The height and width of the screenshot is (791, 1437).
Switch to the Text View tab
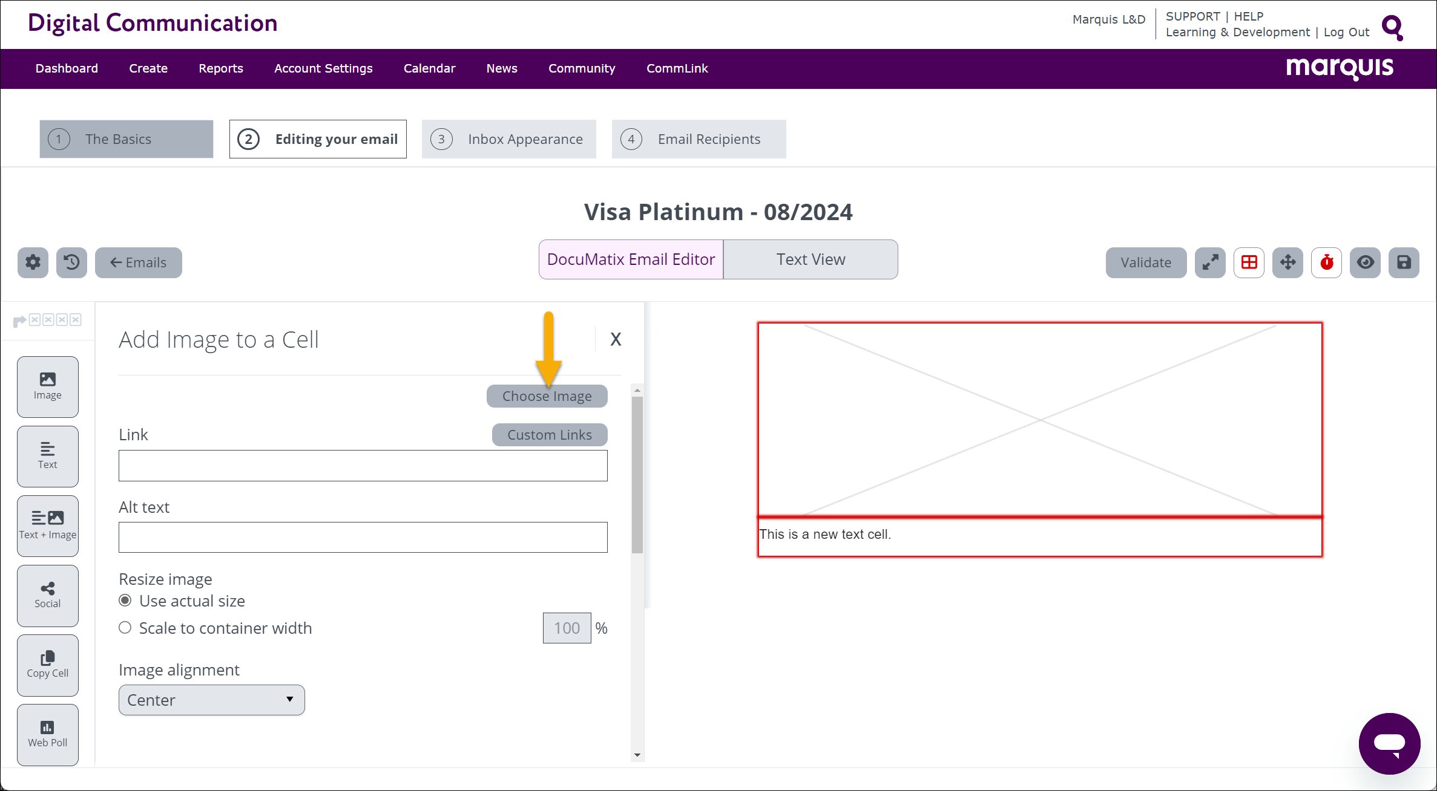[x=810, y=259]
